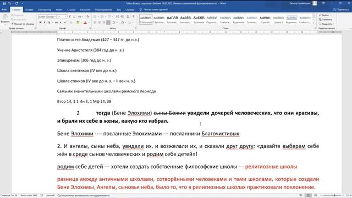The height and width of the screenshot is (198, 352).
Task: Activate the Format Painter (Формат по образцу)
Action: coord(23,24)
